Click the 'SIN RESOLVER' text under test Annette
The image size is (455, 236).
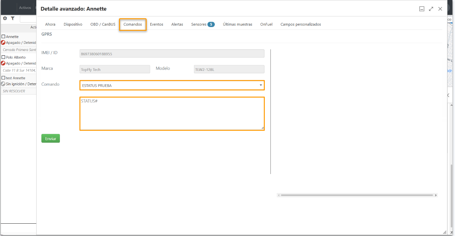pyautogui.click(x=14, y=91)
